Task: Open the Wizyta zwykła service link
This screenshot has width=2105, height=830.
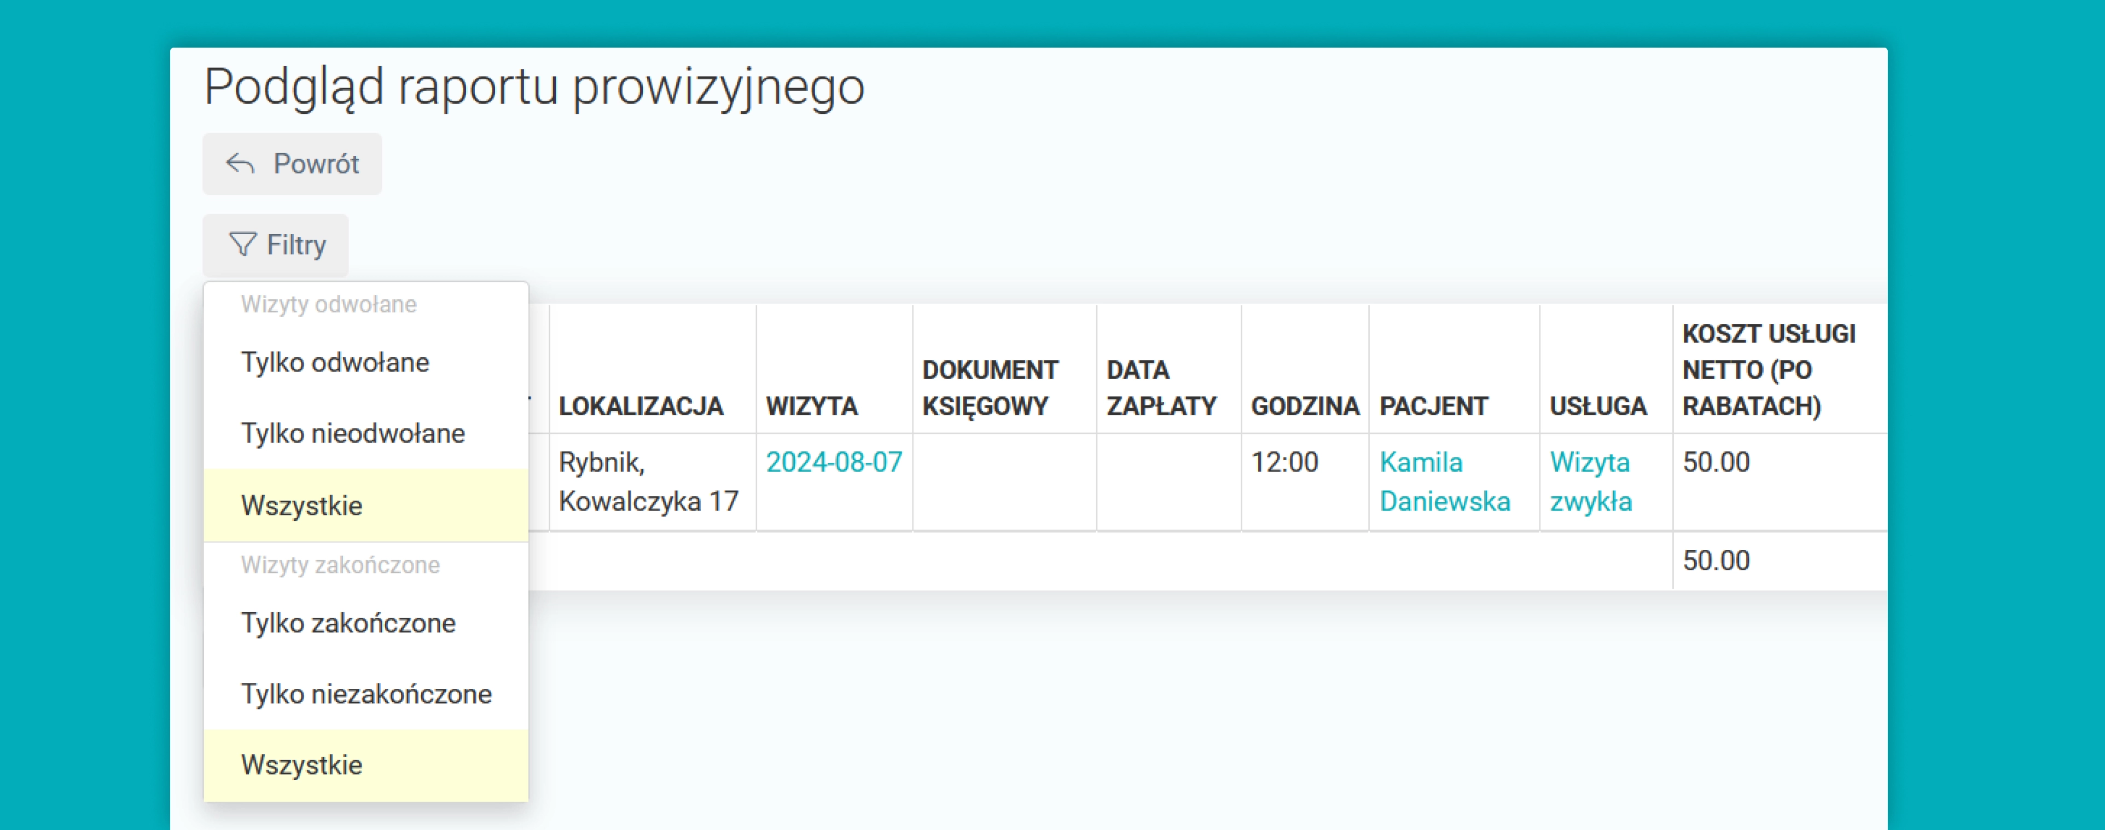Action: (x=1590, y=482)
